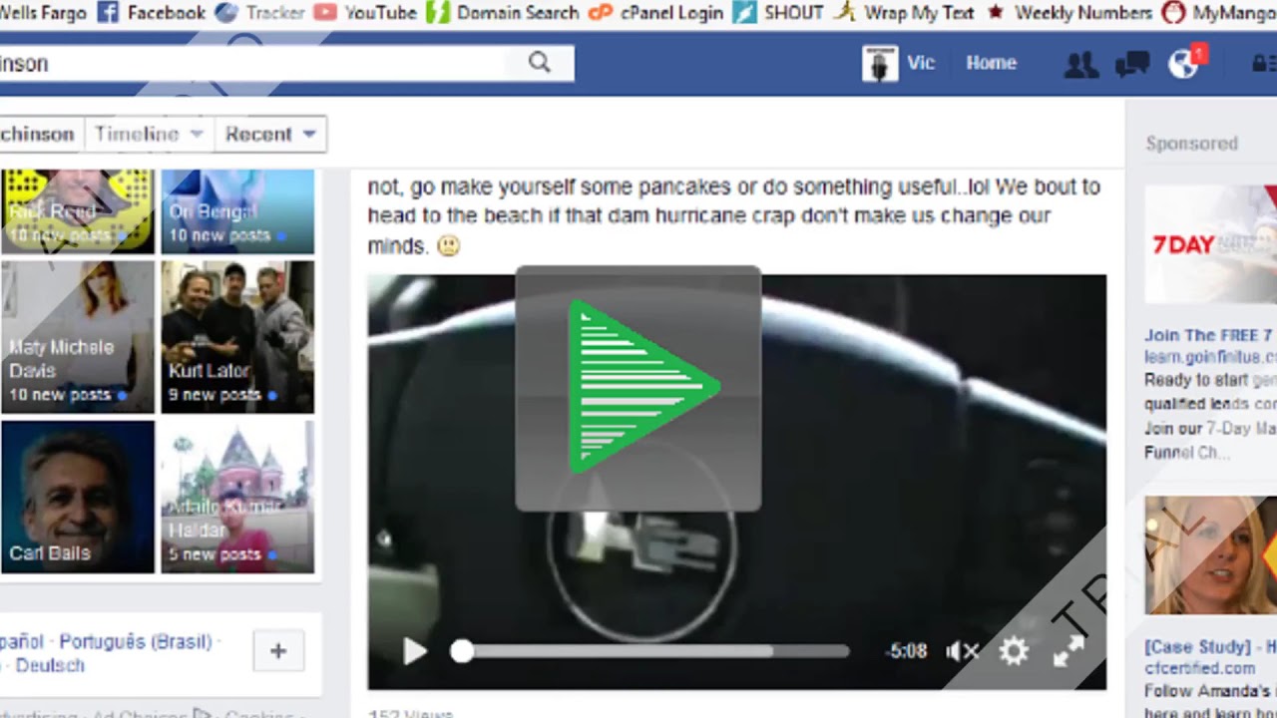Open video settings gear

click(x=1014, y=651)
